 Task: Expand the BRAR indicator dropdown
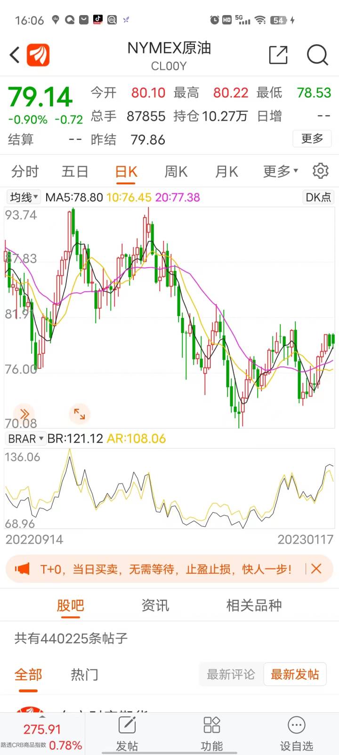click(26, 439)
